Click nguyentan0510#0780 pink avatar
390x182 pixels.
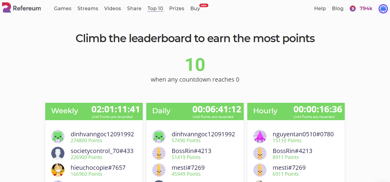(x=260, y=137)
